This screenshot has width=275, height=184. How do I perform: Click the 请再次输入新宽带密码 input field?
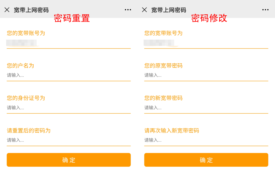click(x=206, y=140)
